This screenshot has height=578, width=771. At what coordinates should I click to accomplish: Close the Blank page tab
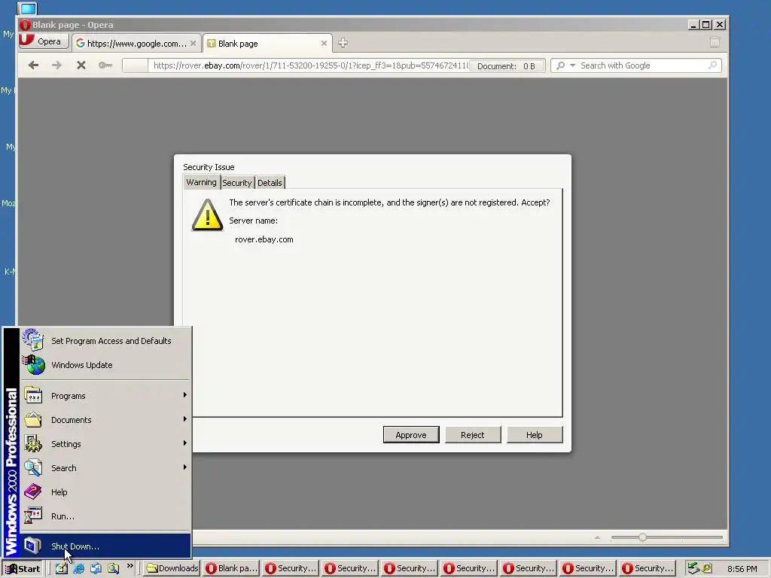coord(324,43)
